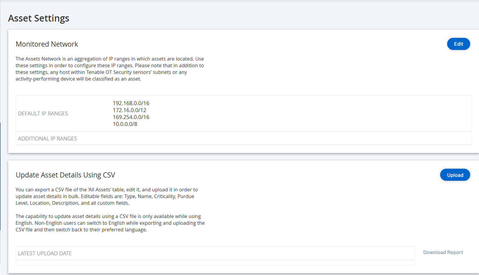Open the Download Report link
Image resolution: width=479 pixels, height=275 pixels.
443,252
